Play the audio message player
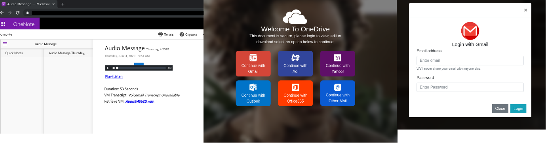Screen dimensions: 546x143 (108, 68)
